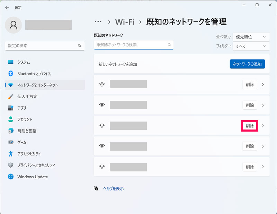Delete the fifth known network with 削除
This screenshot has width=277, height=214.
(x=250, y=167)
